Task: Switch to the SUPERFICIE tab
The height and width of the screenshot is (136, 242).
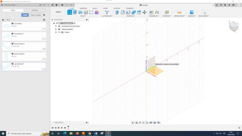Action: pyautogui.click(x=83, y=8)
